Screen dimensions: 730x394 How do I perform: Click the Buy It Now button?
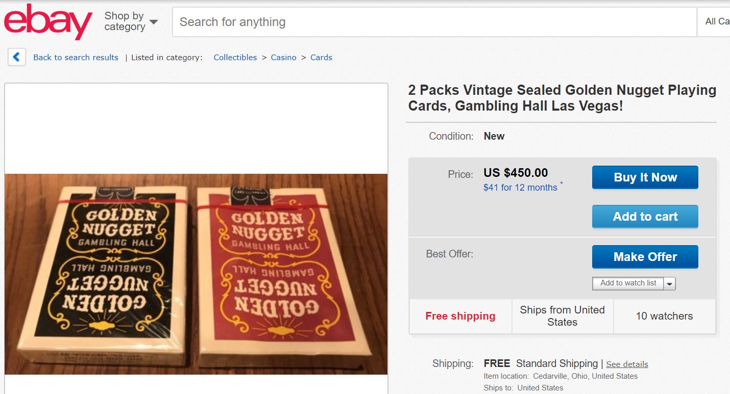pos(645,177)
